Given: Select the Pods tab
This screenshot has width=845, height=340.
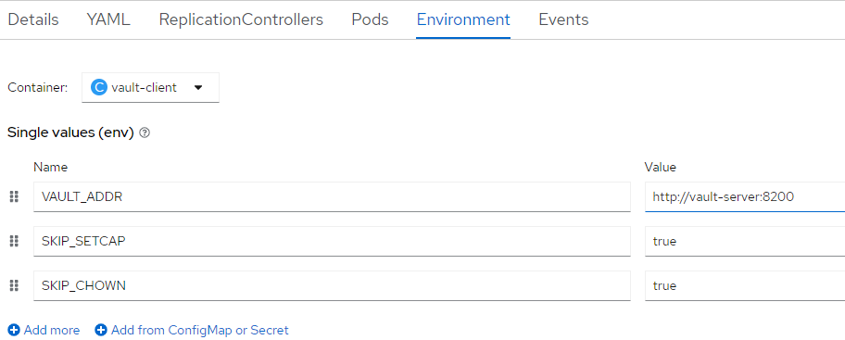Looking at the screenshot, I should (x=370, y=20).
